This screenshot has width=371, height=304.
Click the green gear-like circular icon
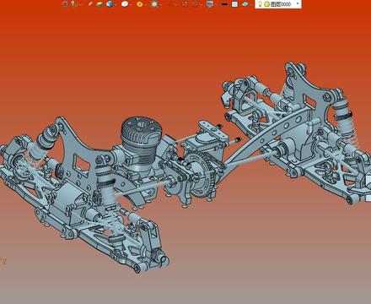pos(154,4)
